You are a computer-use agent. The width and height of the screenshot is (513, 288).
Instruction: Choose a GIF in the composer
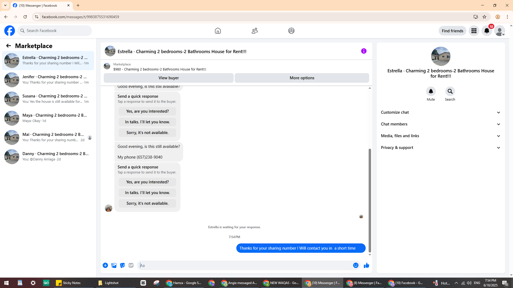click(131, 265)
